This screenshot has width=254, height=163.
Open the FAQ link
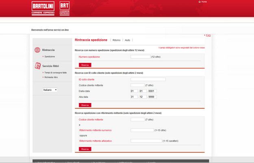tap(208, 35)
